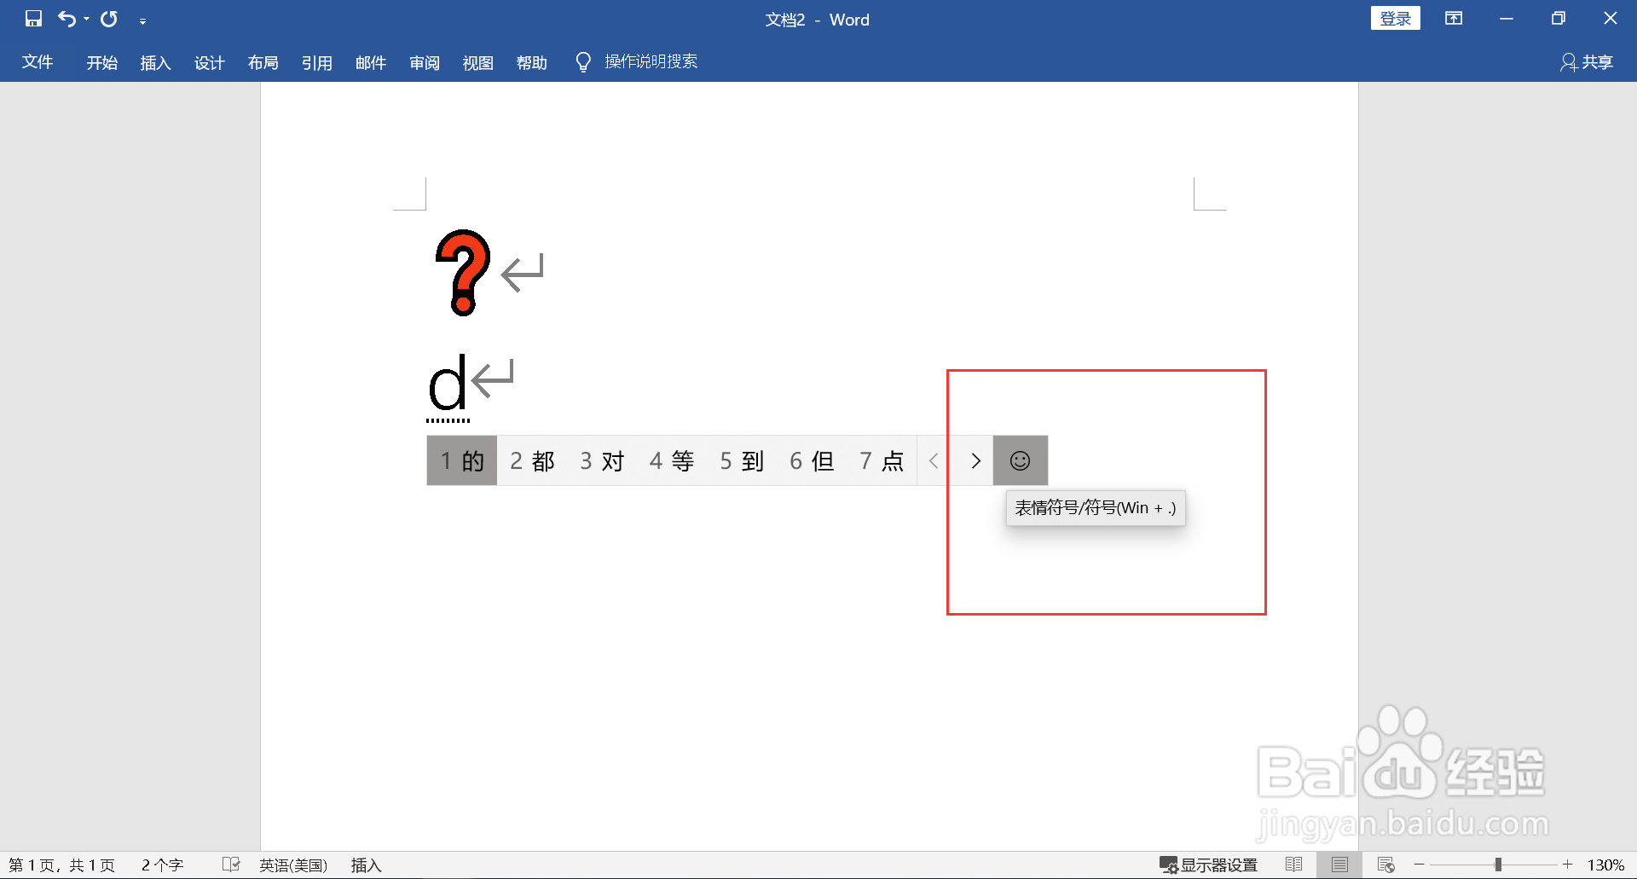1637x879 pixels.
Task: Switch to the 开始 (Home) ribbon tab
Action: tap(102, 62)
